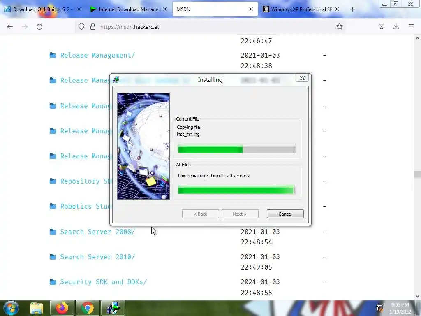The width and height of the screenshot is (421, 316).
Task: Open File Explorer from the taskbar
Action: tap(37, 308)
